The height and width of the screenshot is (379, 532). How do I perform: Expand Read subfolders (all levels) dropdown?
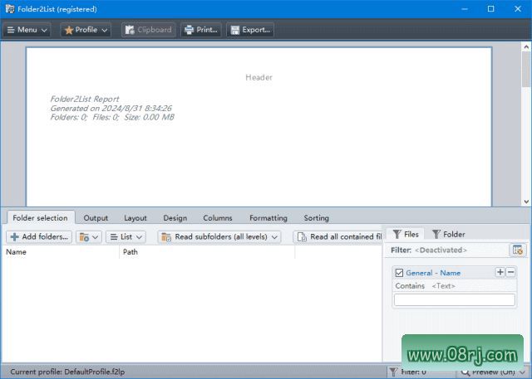click(x=219, y=236)
